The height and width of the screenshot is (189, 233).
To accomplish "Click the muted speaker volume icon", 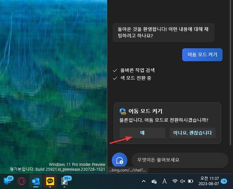I will point(183,181).
